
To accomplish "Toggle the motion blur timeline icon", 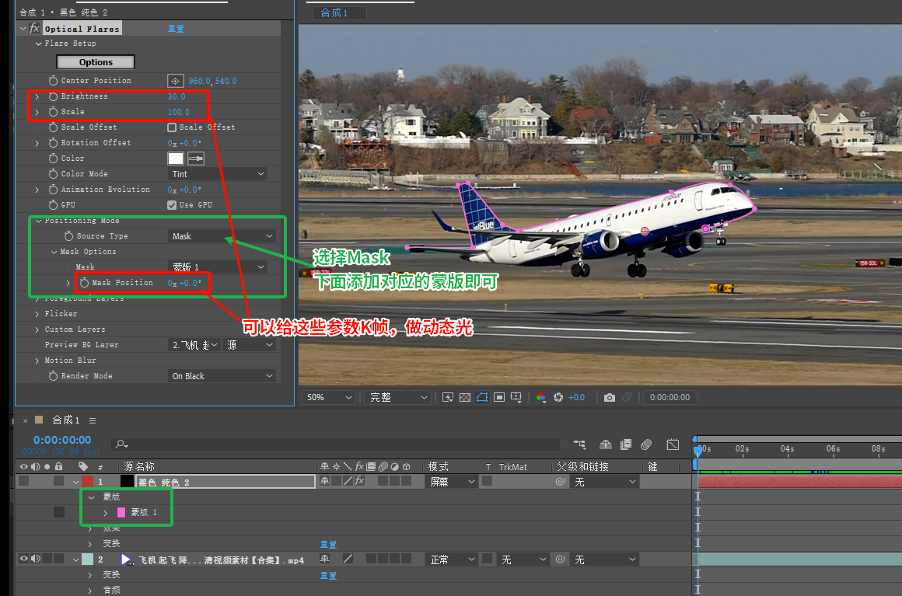I will [647, 444].
